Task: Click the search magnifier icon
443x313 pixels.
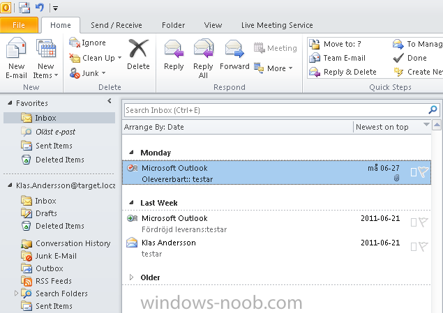Action: click(433, 109)
